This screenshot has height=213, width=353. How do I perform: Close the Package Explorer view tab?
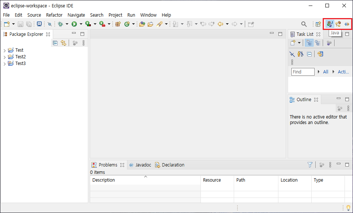pos(48,34)
